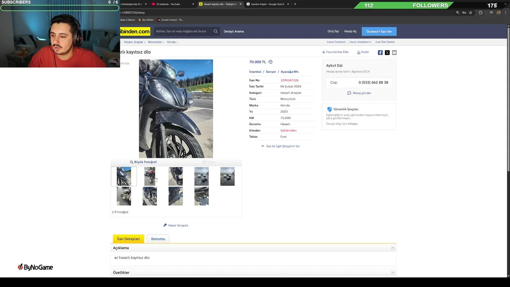Click the listing number 1298587226
This screenshot has width=510, height=287.
pos(289,80)
